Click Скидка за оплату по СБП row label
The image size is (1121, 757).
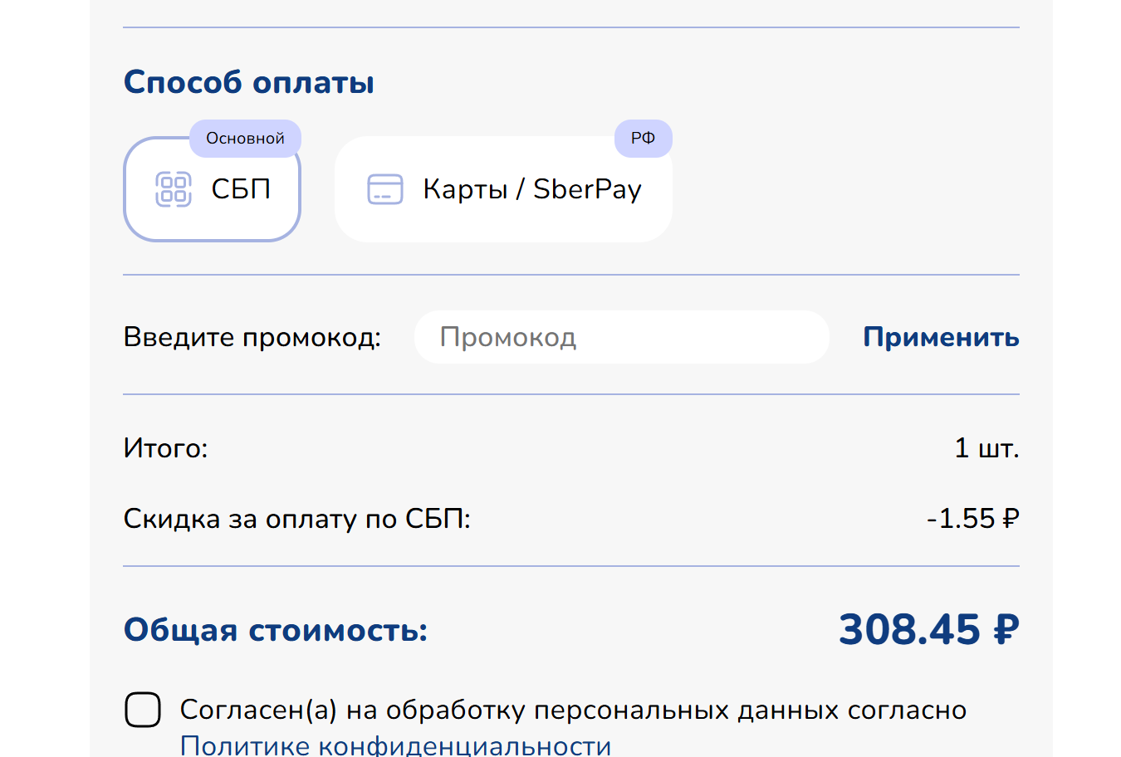pyautogui.click(x=296, y=519)
